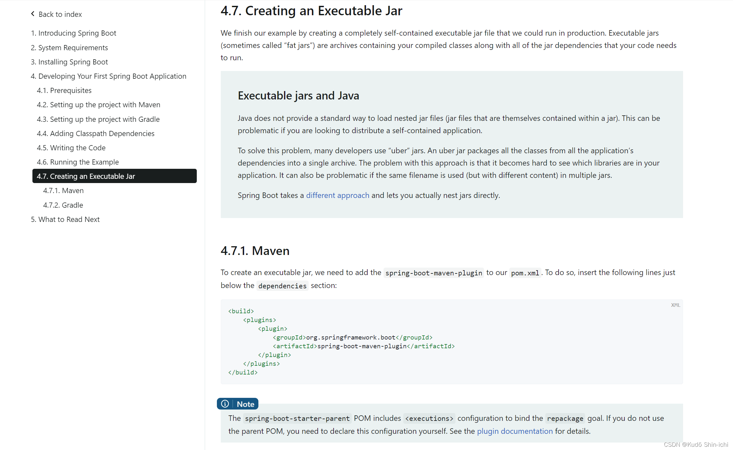Viewport: 733px width, 450px height.
Task: Click the Note info circle icon
Action: (x=225, y=404)
